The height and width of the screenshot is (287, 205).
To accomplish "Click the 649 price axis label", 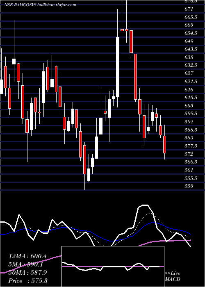I will 189,41.
